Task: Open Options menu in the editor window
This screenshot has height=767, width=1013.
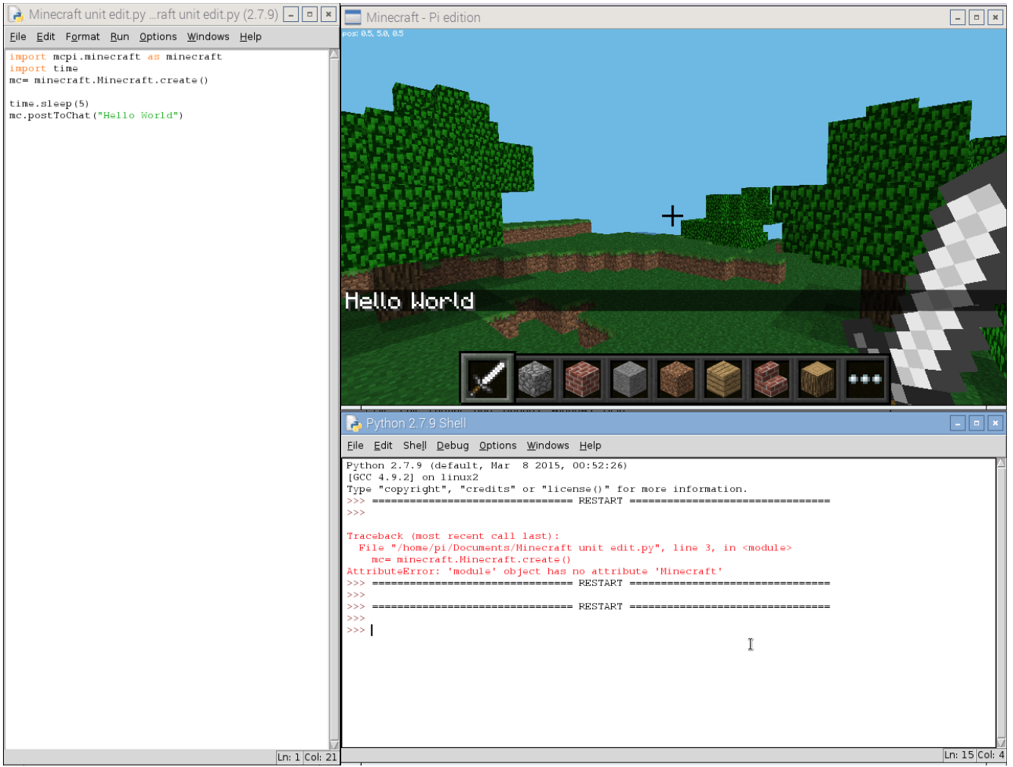Action: [158, 36]
